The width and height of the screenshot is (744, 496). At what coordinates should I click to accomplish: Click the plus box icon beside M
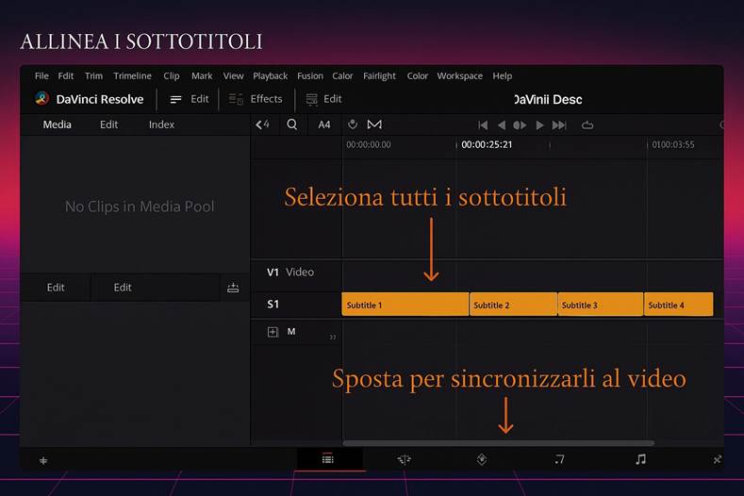point(273,332)
